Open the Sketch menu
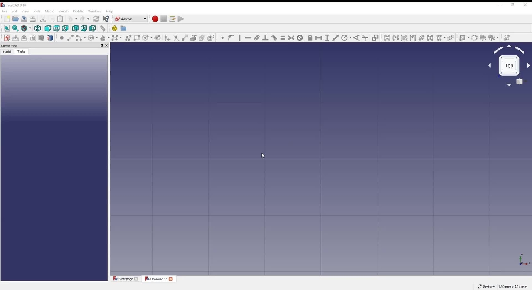 coord(63,11)
